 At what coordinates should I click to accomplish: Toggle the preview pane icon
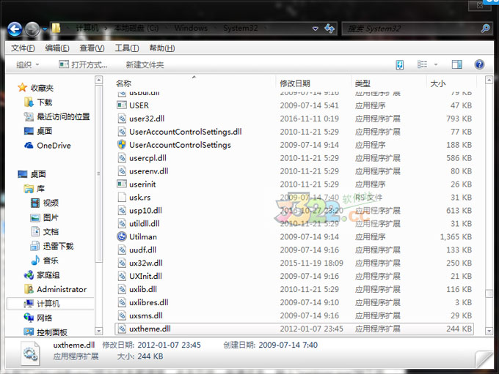456,64
